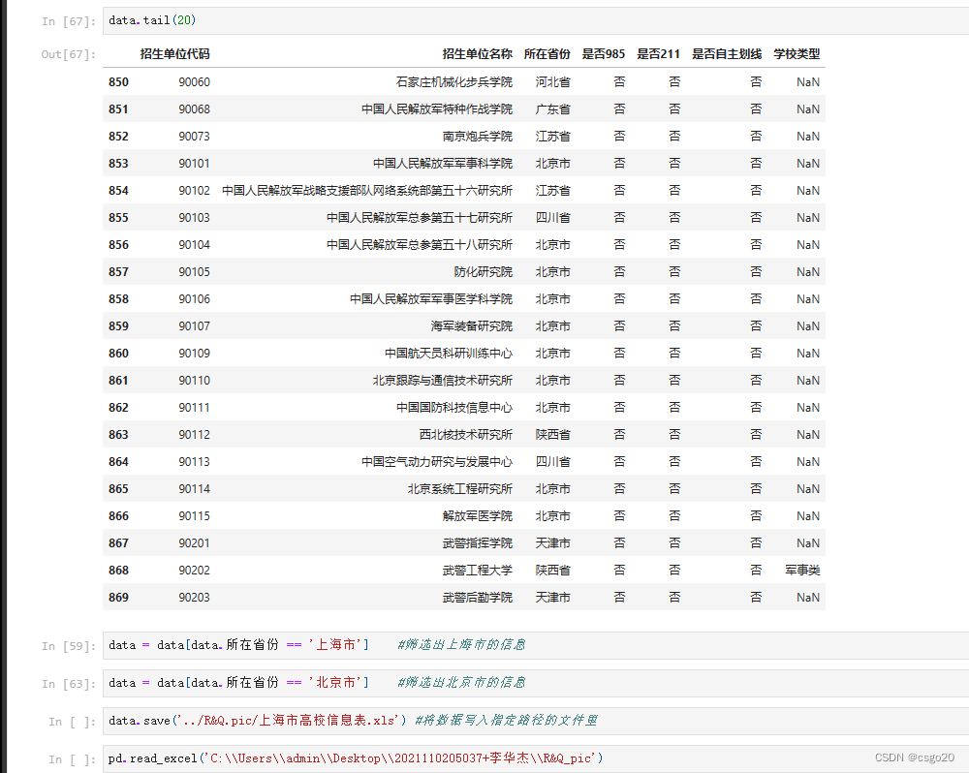Viewport: 969px width, 773px height.
Task: Click the 军事类 school type value
Action: point(802,571)
